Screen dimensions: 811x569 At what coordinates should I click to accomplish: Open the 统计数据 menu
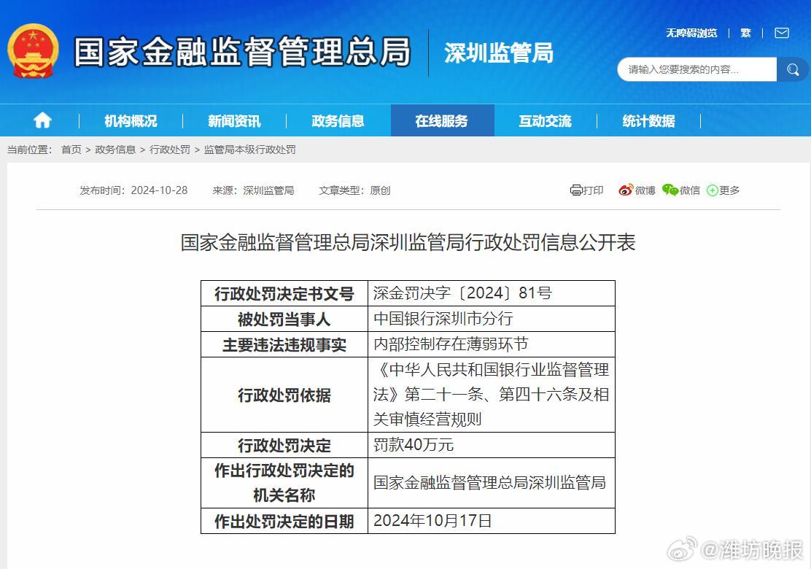pyautogui.click(x=648, y=121)
